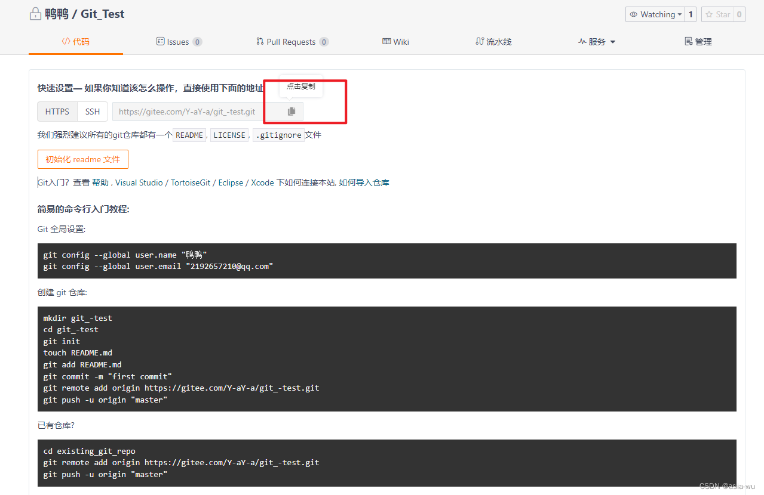This screenshot has width=764, height=495.
Task: Click the star icon in Star button
Action: pos(710,14)
